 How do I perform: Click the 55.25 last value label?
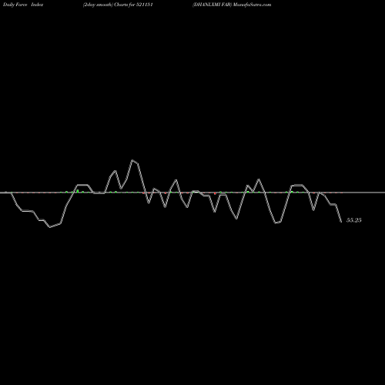point(354,220)
